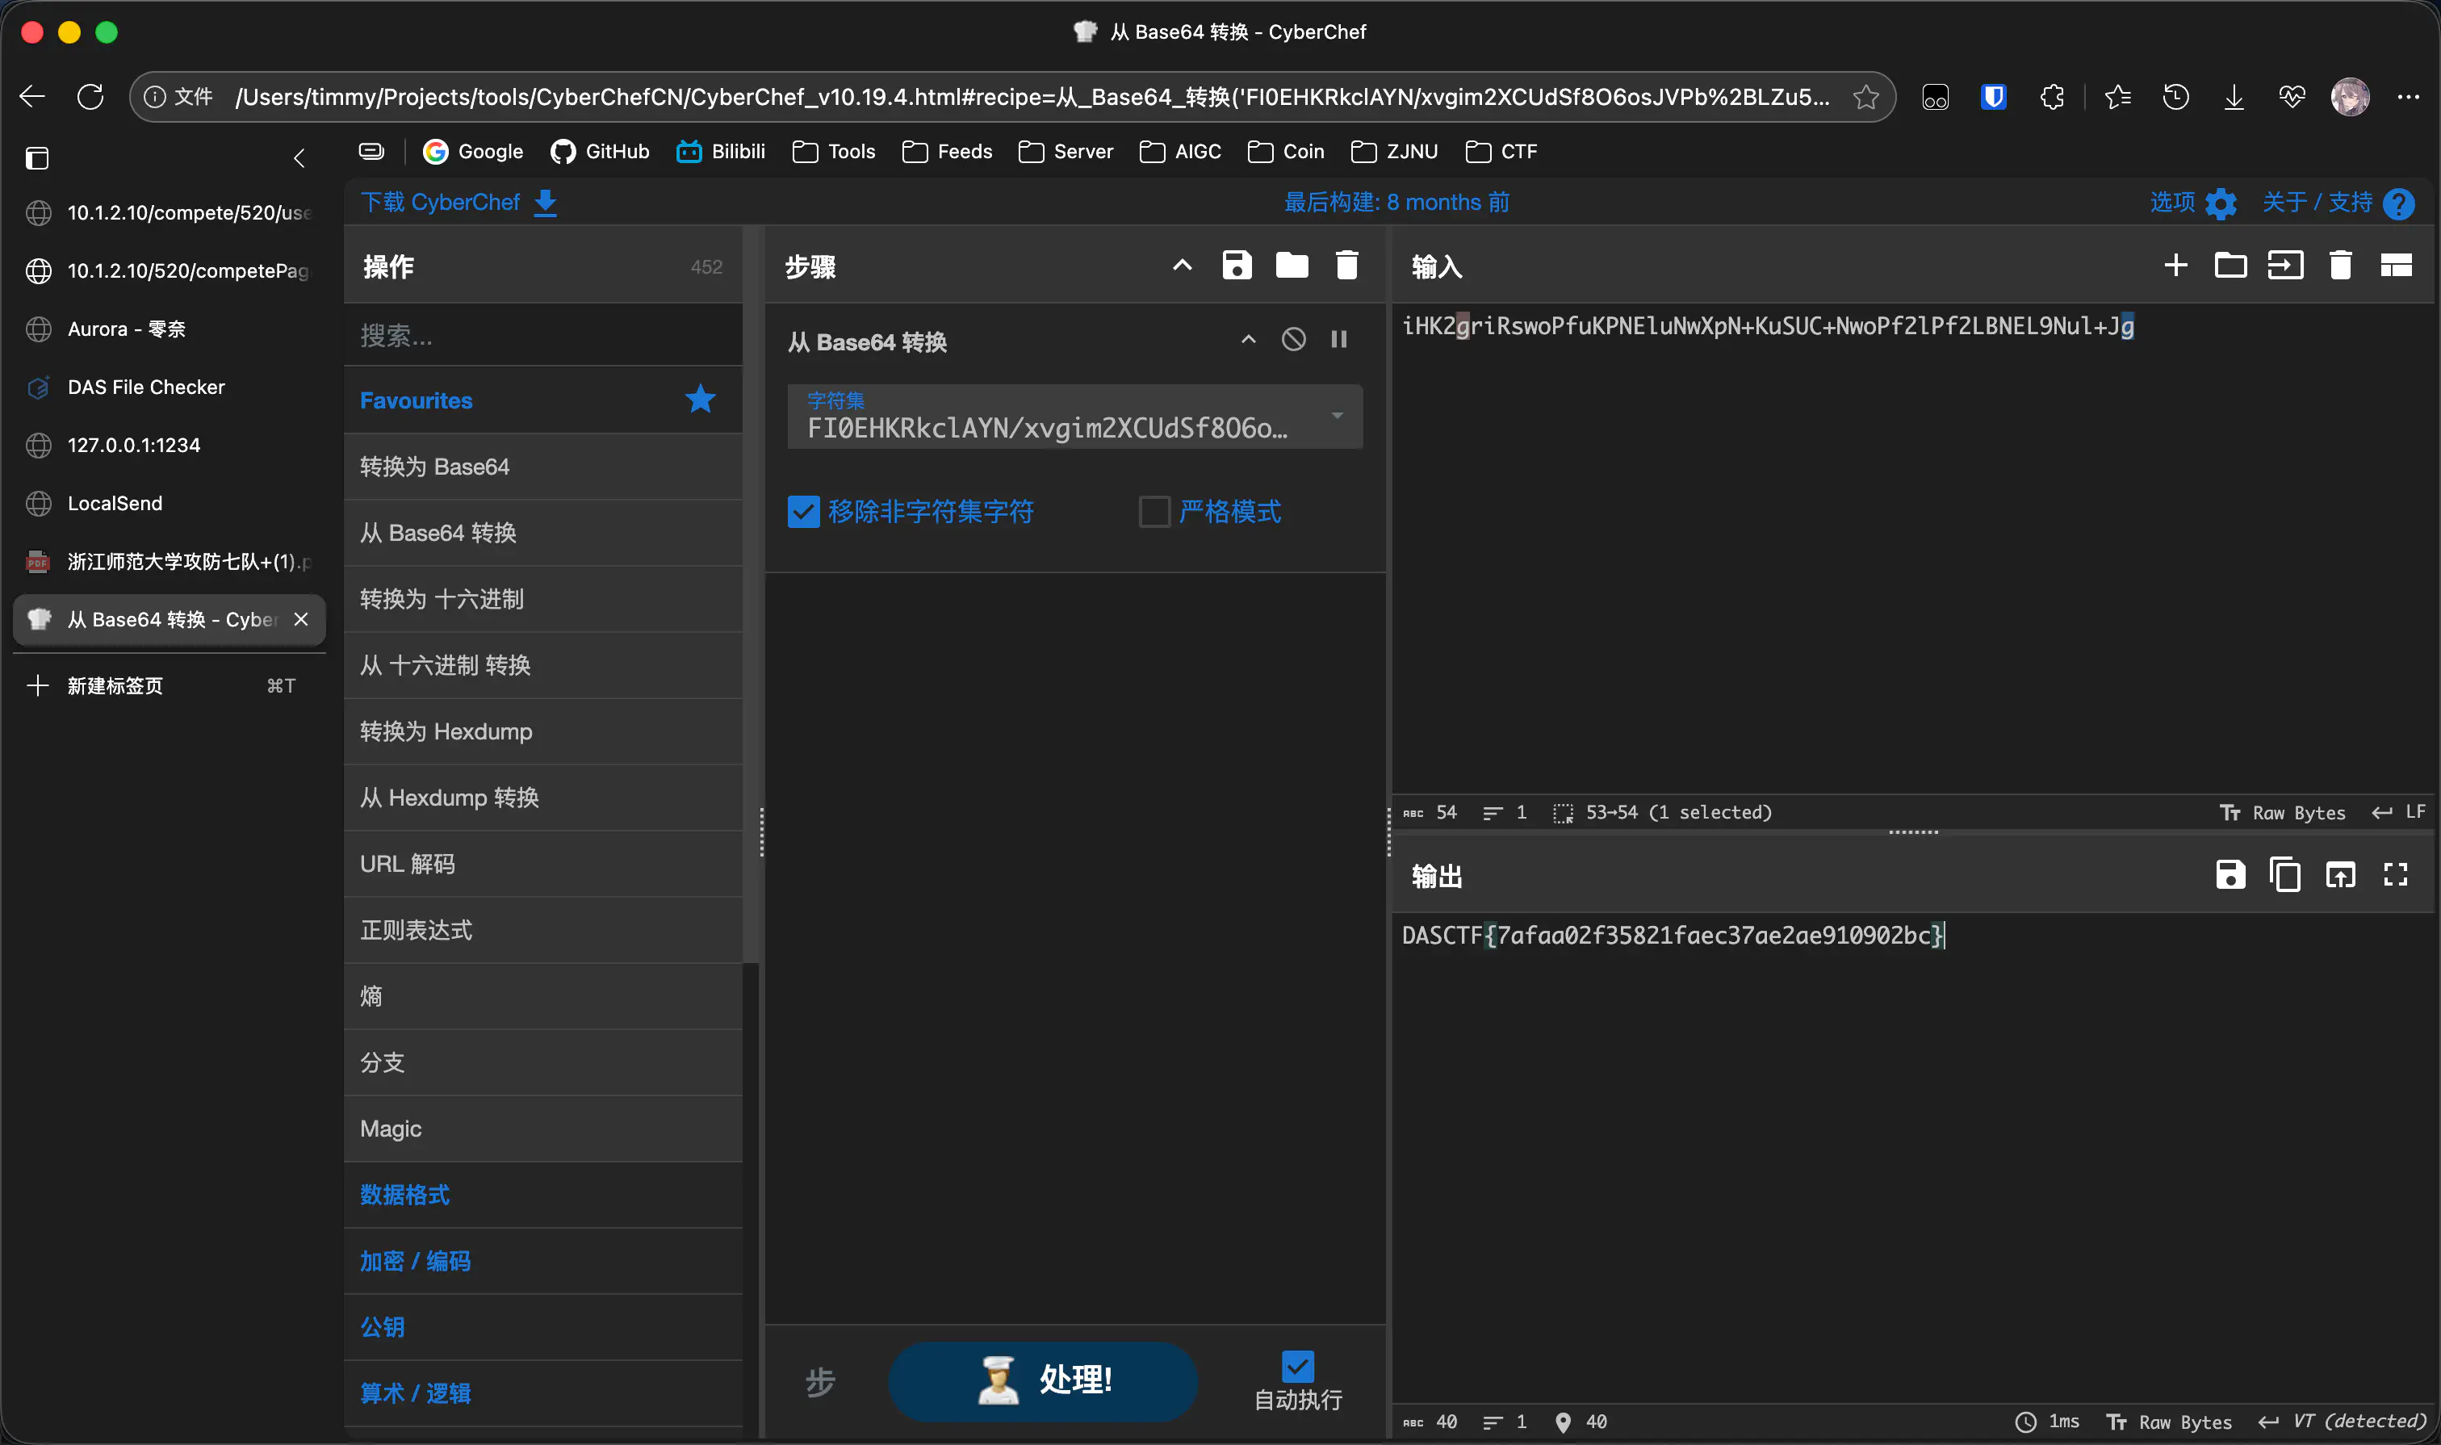Open the 字符集 alphabet dropdown

point(1337,417)
